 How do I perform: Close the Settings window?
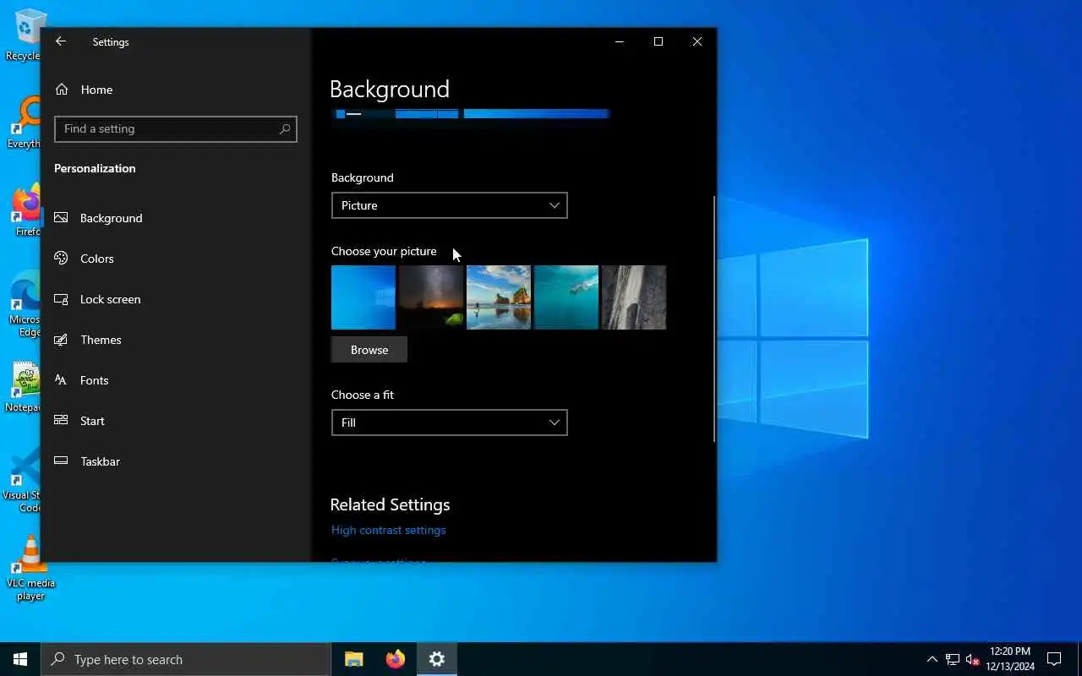[697, 41]
